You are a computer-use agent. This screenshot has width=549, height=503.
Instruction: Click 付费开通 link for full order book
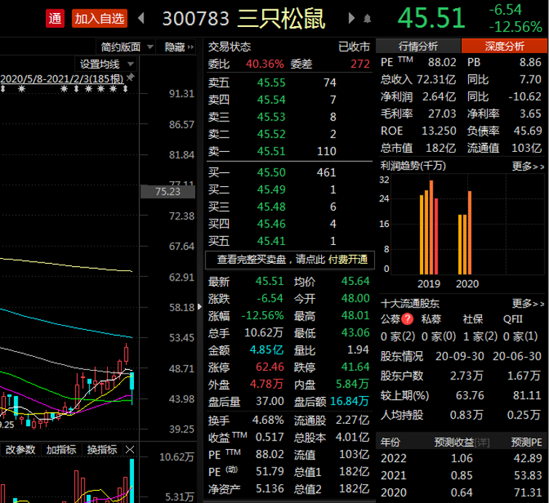pos(348,259)
